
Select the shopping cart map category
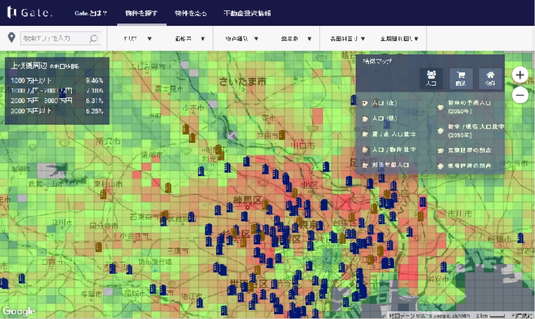(x=461, y=78)
